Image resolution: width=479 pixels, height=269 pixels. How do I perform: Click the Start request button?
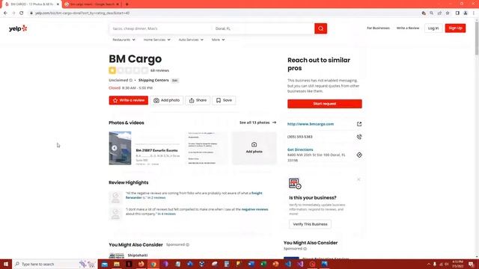[x=324, y=104]
